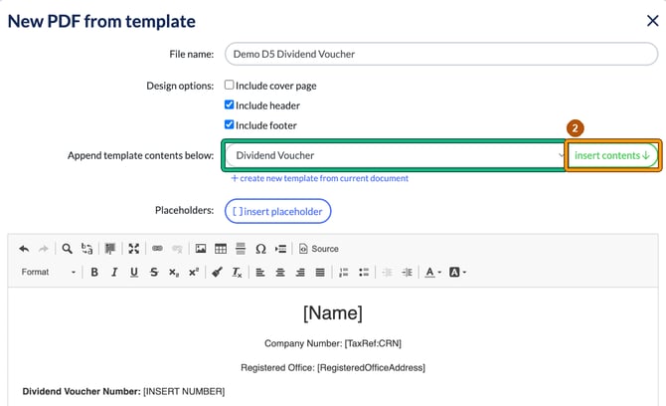Toggle Show Blocks in editor

tap(110, 249)
